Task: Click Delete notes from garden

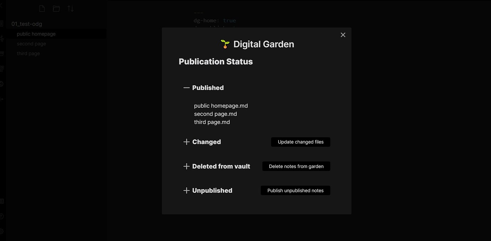Action: pos(296,166)
